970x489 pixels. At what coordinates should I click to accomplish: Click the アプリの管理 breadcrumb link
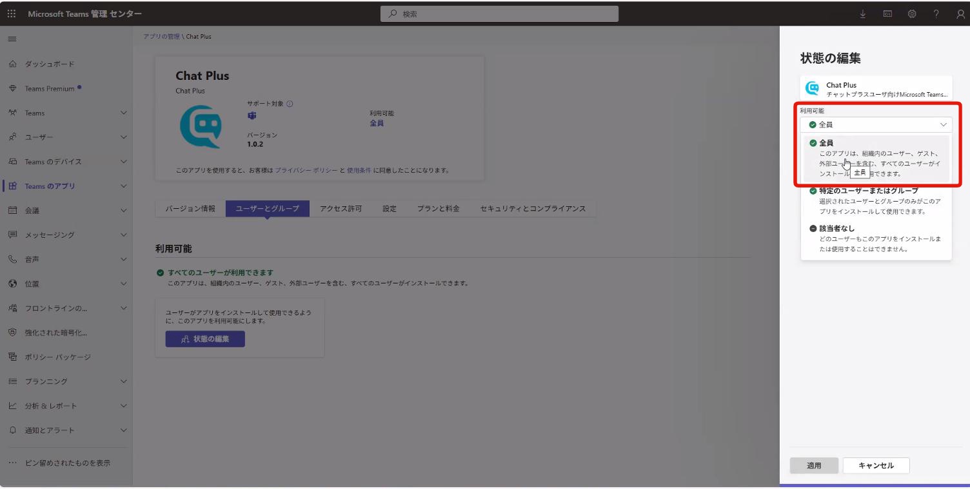161,37
